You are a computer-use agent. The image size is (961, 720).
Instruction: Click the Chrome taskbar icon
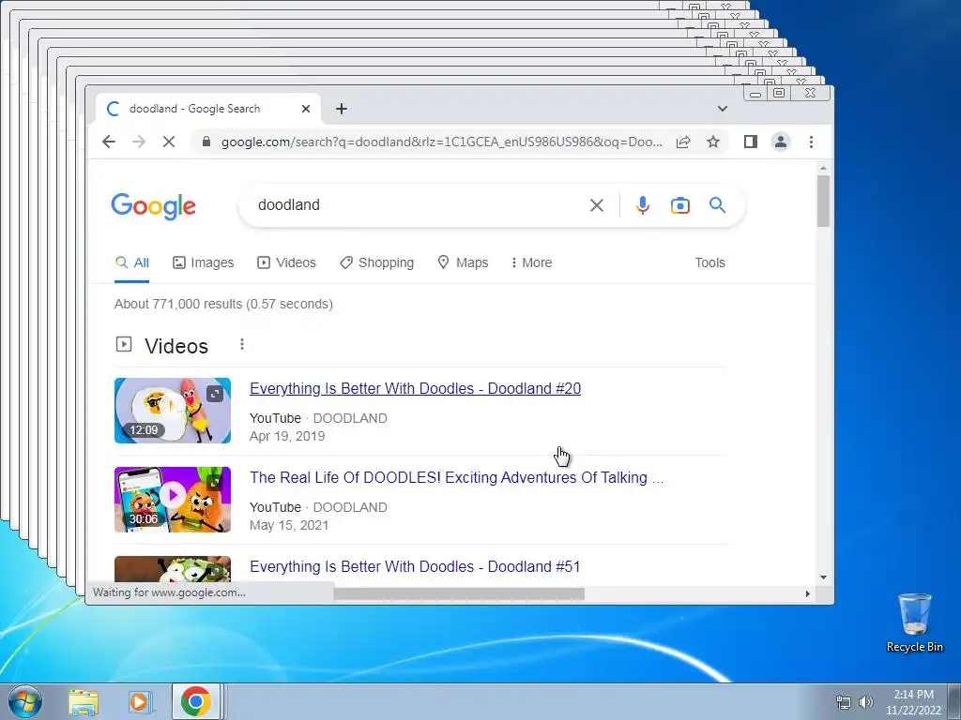coord(196,701)
